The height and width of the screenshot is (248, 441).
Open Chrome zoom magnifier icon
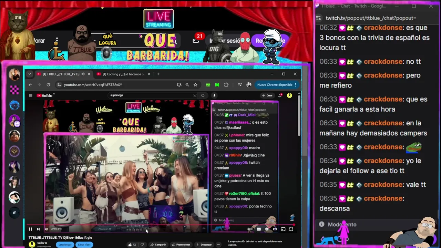(x=187, y=85)
